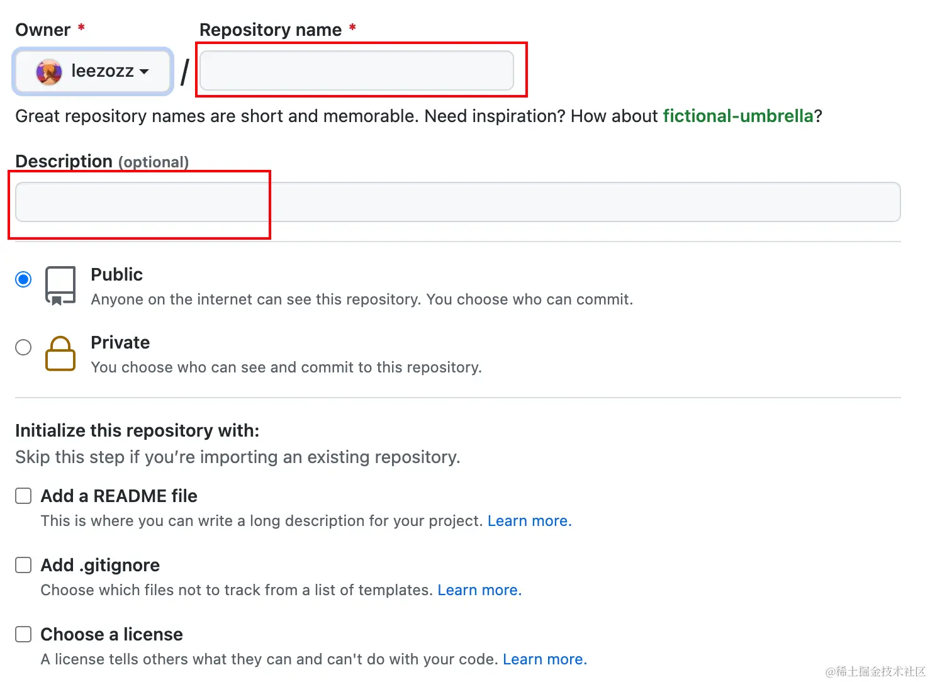Click the Private option title
The height and width of the screenshot is (682, 930).
(x=120, y=343)
